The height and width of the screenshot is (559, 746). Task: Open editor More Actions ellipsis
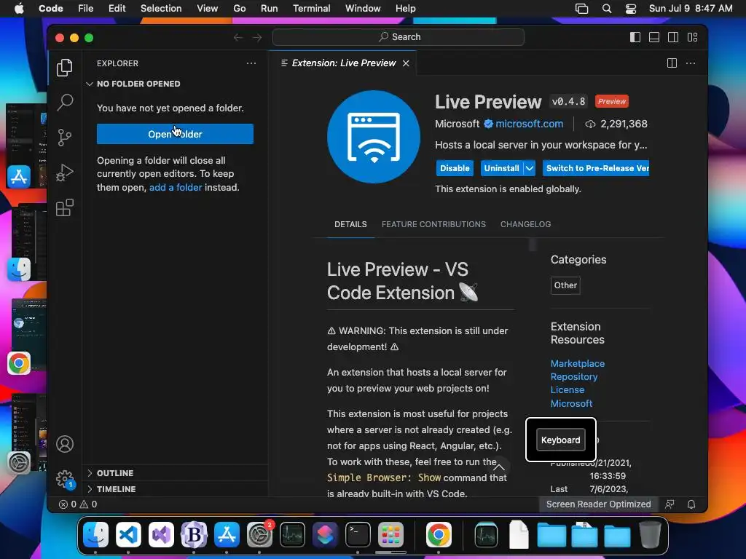pos(691,63)
